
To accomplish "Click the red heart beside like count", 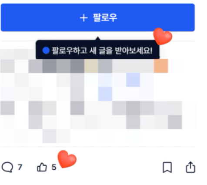I will (x=67, y=159).
